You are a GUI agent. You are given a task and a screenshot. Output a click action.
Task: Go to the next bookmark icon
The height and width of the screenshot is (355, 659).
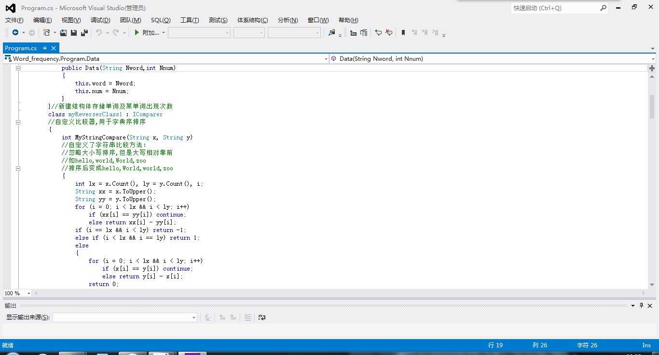tap(425, 33)
